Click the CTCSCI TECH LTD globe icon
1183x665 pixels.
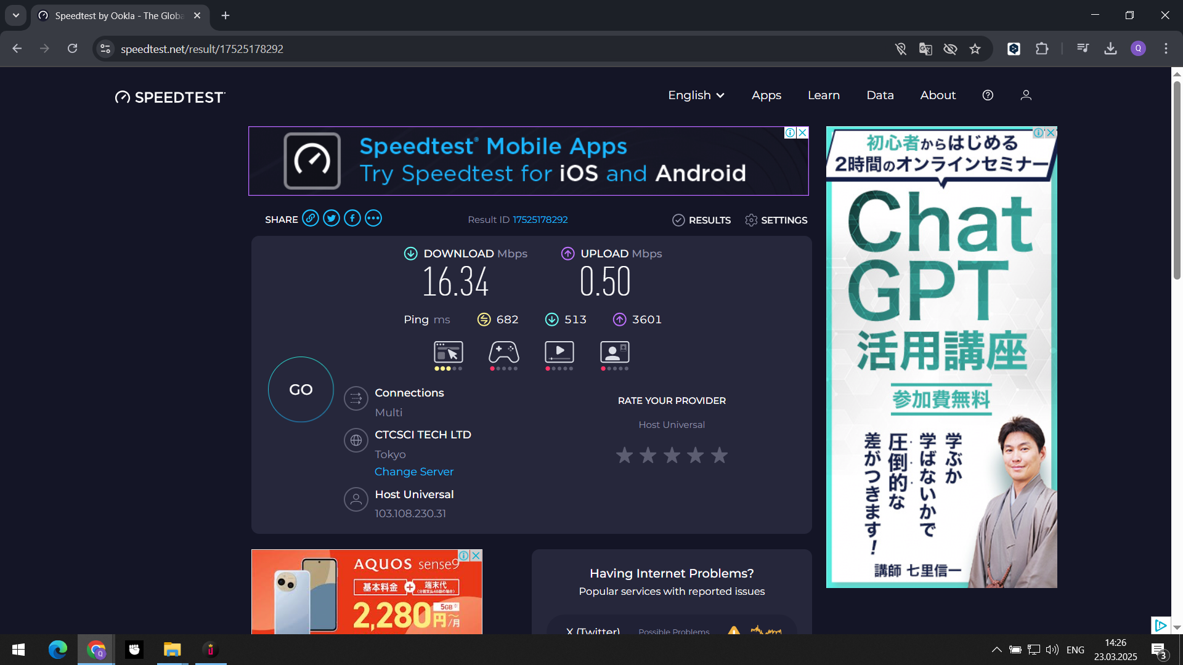356,441
